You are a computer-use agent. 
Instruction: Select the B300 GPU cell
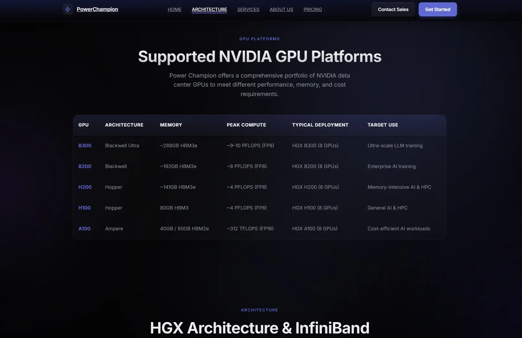pos(85,146)
